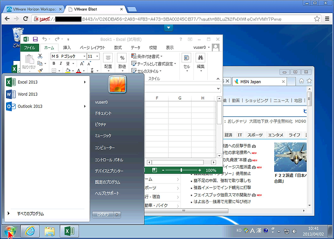This screenshot has height=239, width=334.
Task: Click the Cut scissors icon in Excel ribbon
Action: coord(40,56)
